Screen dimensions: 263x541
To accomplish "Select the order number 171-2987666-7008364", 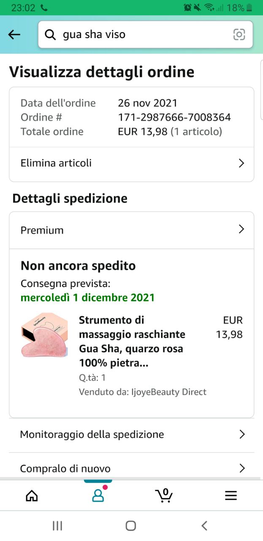I will point(174,117).
